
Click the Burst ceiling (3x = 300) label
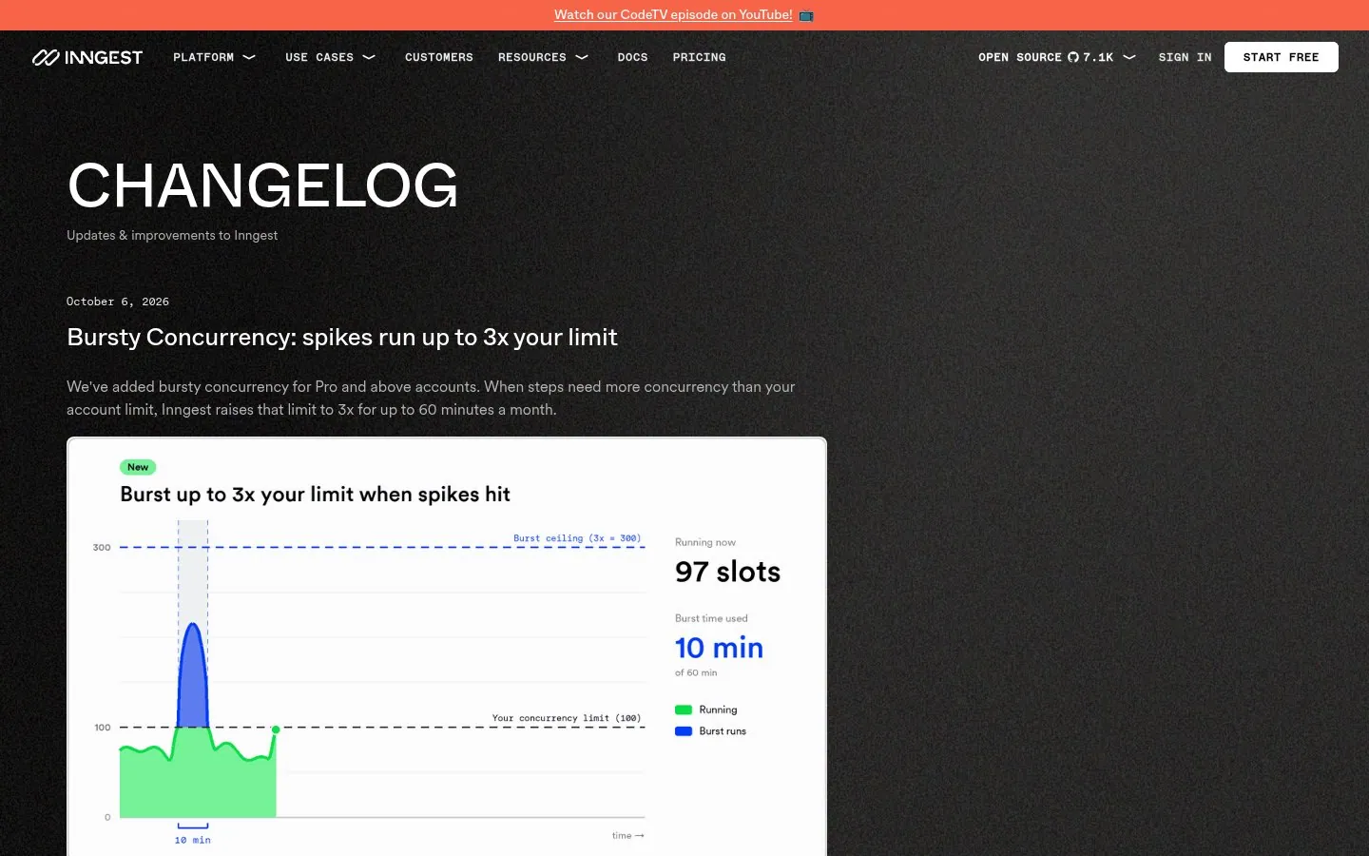coord(577,538)
